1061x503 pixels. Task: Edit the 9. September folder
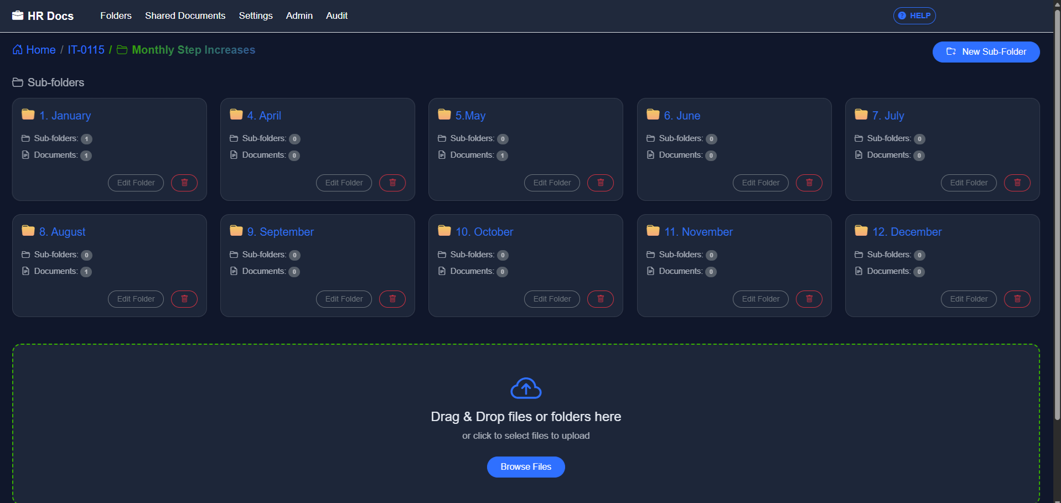tap(344, 299)
